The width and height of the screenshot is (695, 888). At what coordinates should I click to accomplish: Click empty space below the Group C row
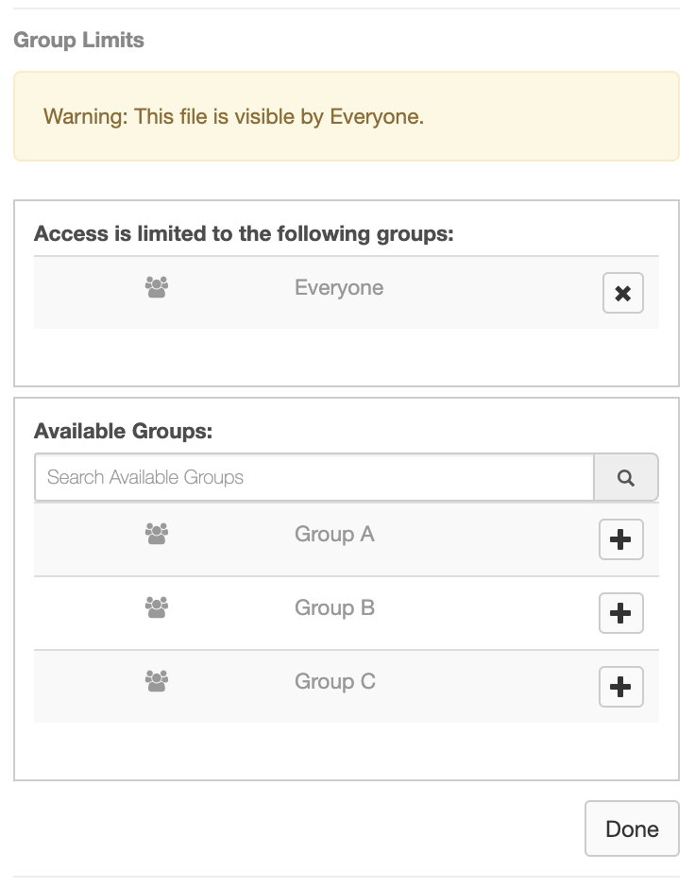347,751
